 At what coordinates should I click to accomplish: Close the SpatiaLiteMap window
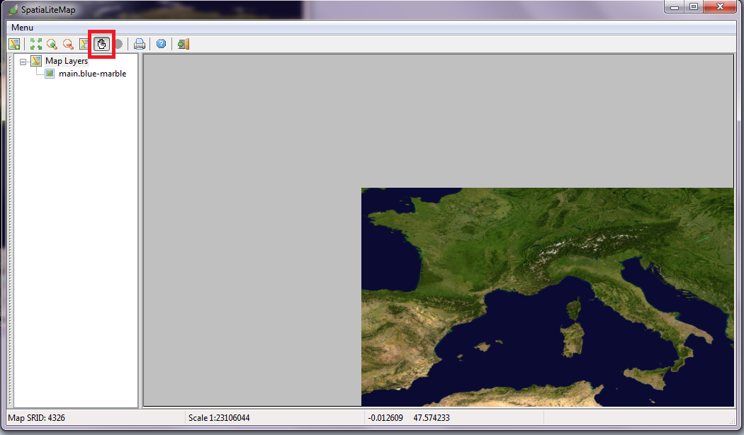pos(720,6)
